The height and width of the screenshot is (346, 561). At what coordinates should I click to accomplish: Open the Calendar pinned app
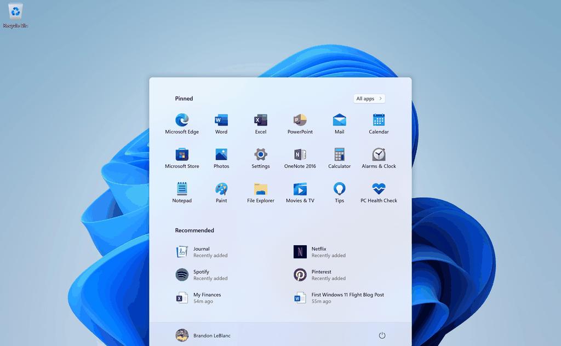click(x=379, y=123)
